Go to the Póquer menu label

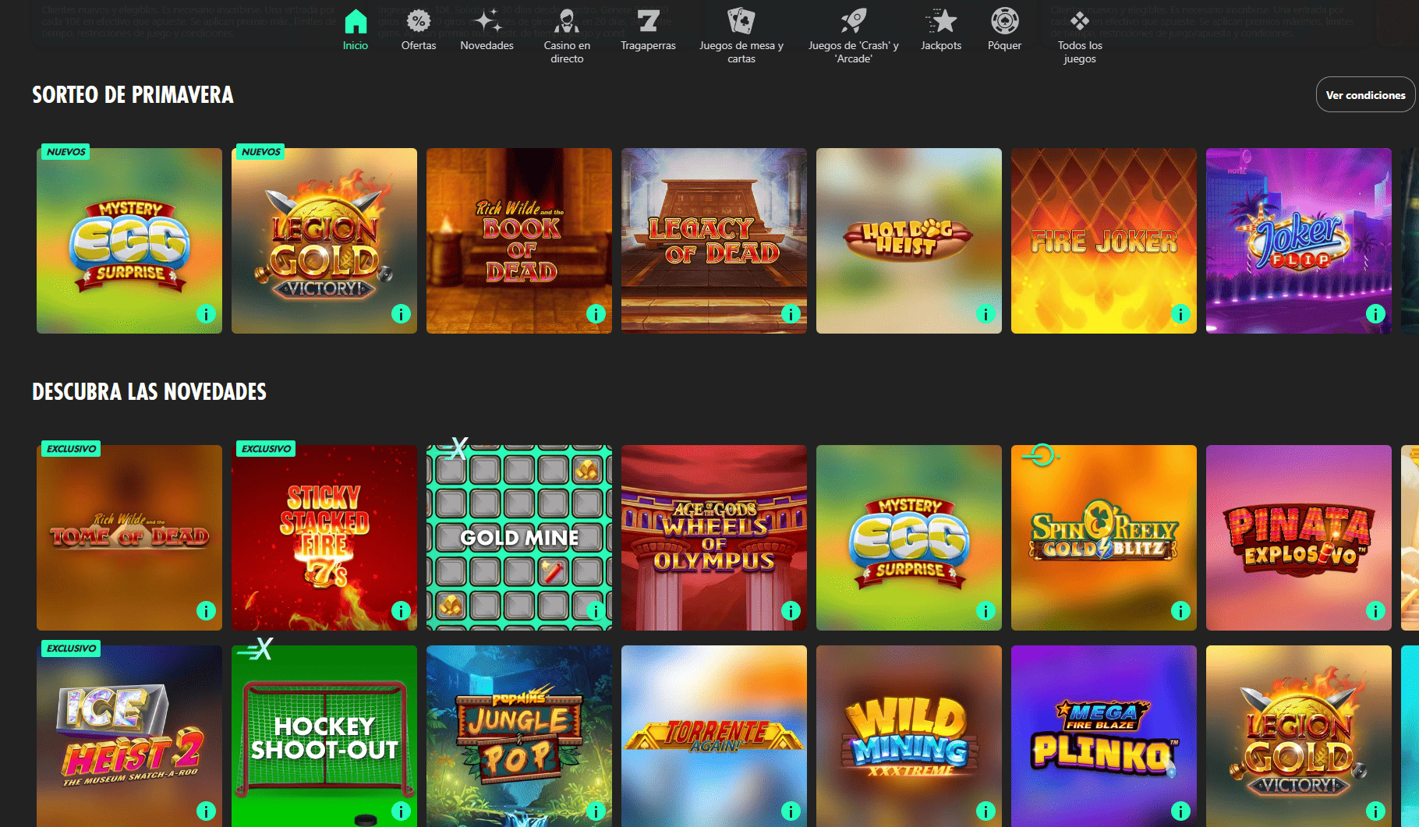point(1004,46)
